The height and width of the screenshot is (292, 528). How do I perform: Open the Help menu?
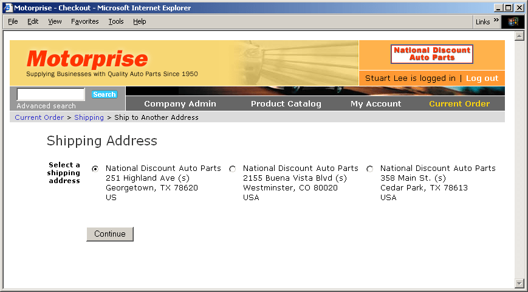[139, 21]
